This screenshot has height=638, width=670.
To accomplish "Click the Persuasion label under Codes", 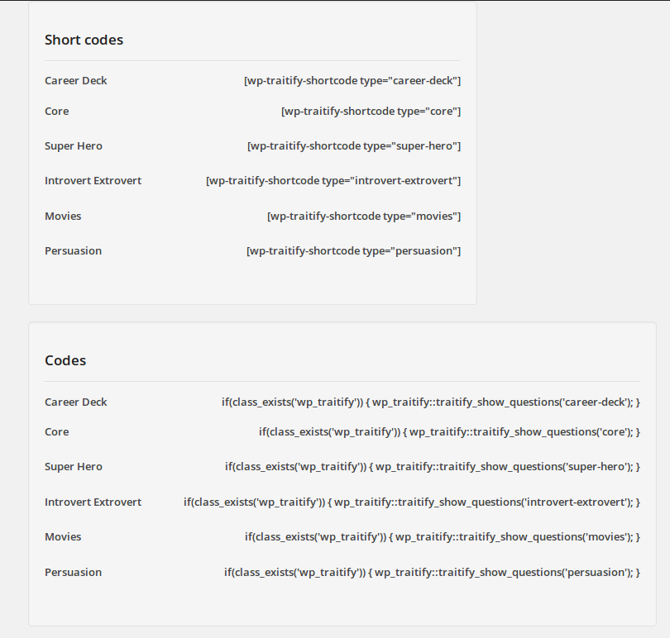I will click(73, 572).
